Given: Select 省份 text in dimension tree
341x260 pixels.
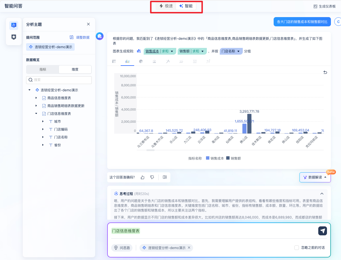Looking at the screenshot, I should (58, 145).
